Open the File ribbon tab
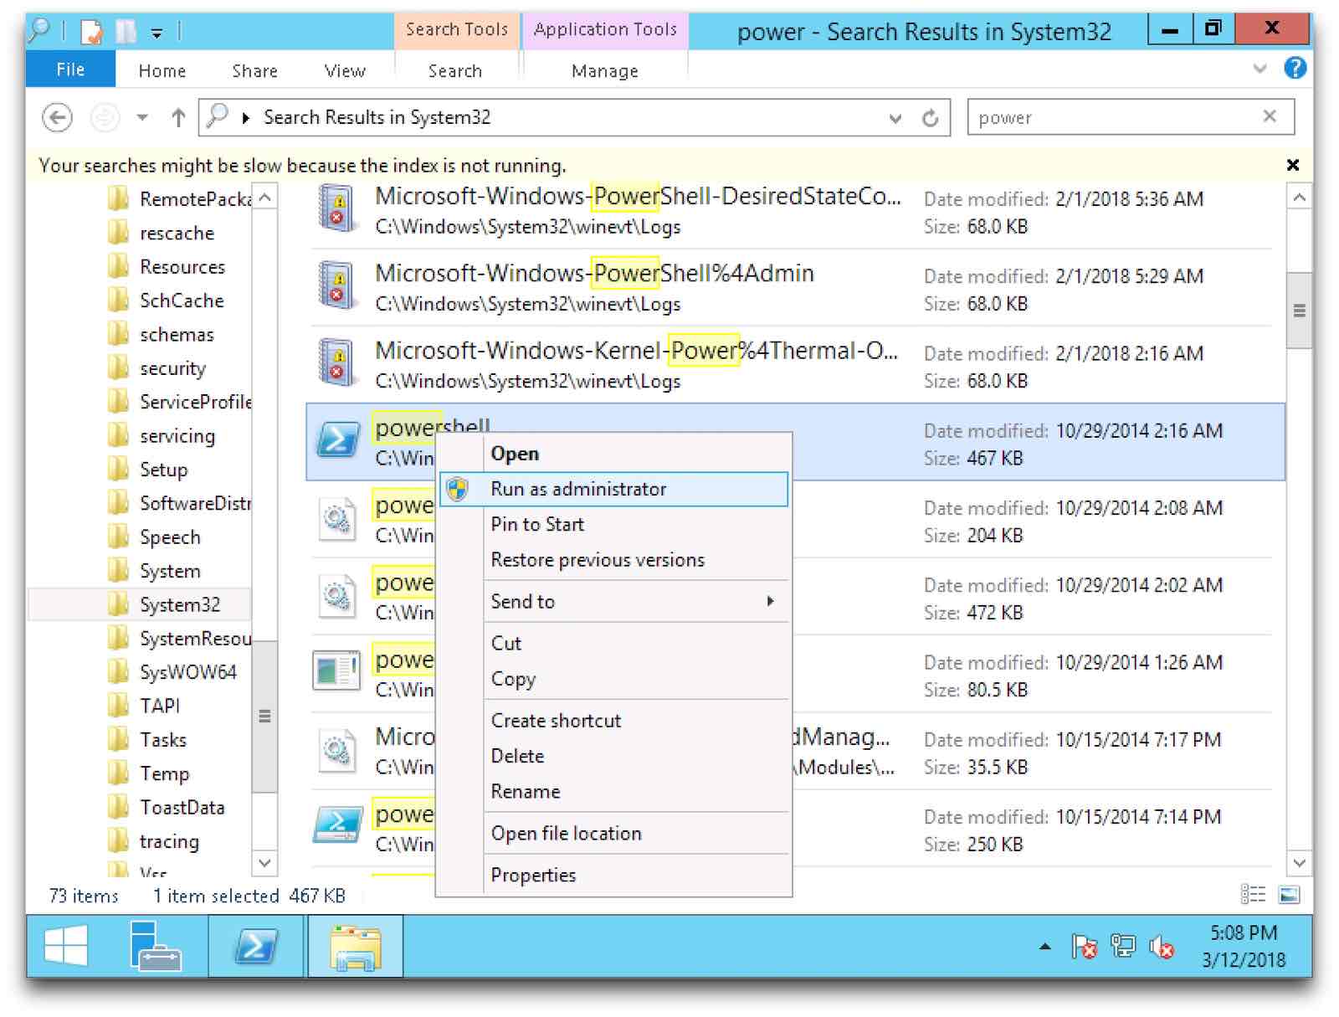This screenshot has height=1017, width=1339. [70, 69]
